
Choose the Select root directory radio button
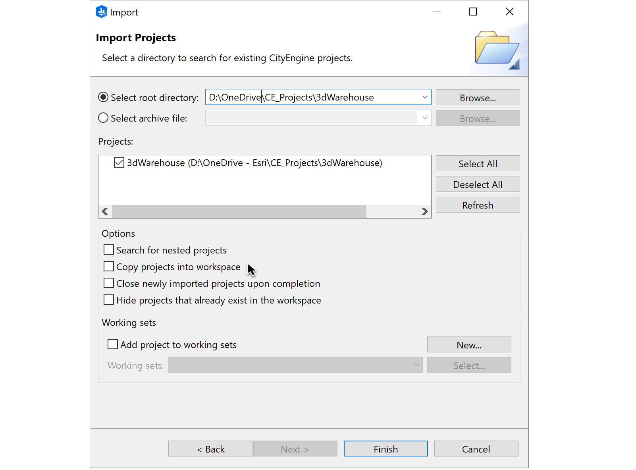(103, 97)
